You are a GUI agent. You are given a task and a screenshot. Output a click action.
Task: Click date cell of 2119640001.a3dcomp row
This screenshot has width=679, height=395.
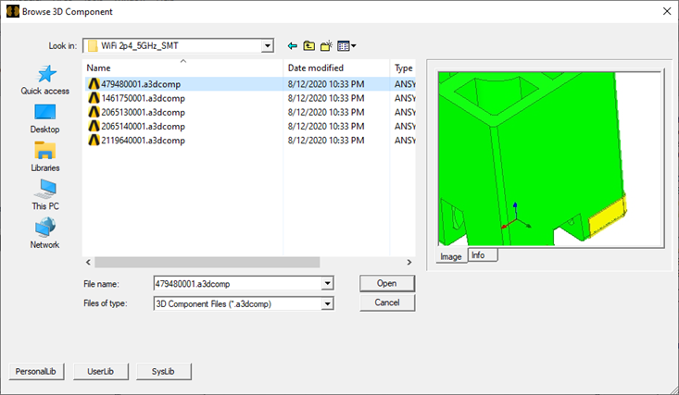point(326,141)
